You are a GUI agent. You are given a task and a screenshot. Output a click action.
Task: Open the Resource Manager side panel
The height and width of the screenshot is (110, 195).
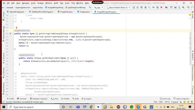3,34
